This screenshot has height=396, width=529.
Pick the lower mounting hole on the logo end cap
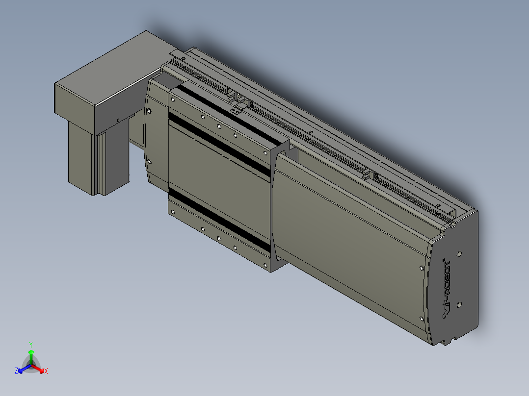[459, 304]
